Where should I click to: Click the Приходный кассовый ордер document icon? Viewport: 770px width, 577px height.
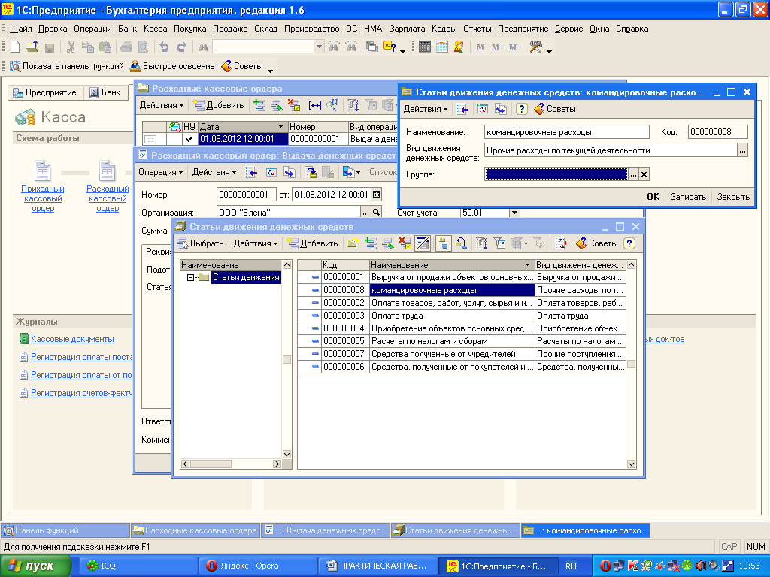click(x=42, y=171)
